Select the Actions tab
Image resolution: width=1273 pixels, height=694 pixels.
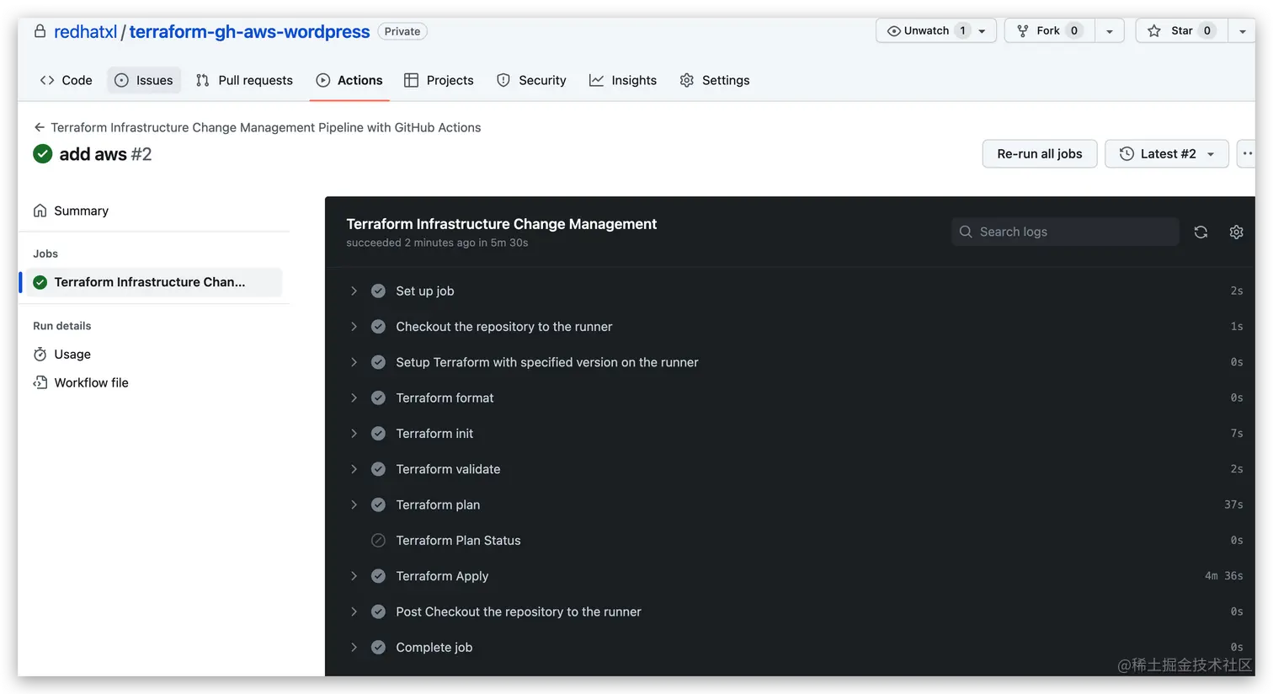point(349,80)
